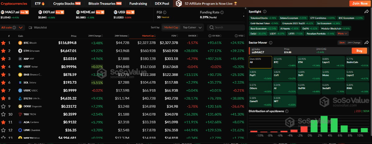Click the Ethereum coin logo
Image resolution: width=372 pixels, height=144 pixels.
20,50
